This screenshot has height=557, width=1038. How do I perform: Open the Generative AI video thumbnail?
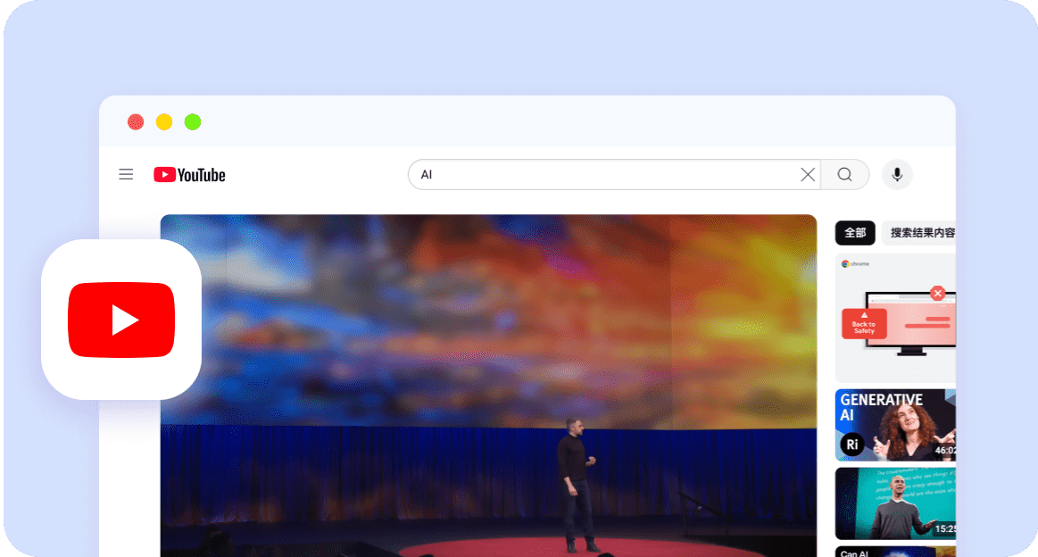click(x=895, y=425)
